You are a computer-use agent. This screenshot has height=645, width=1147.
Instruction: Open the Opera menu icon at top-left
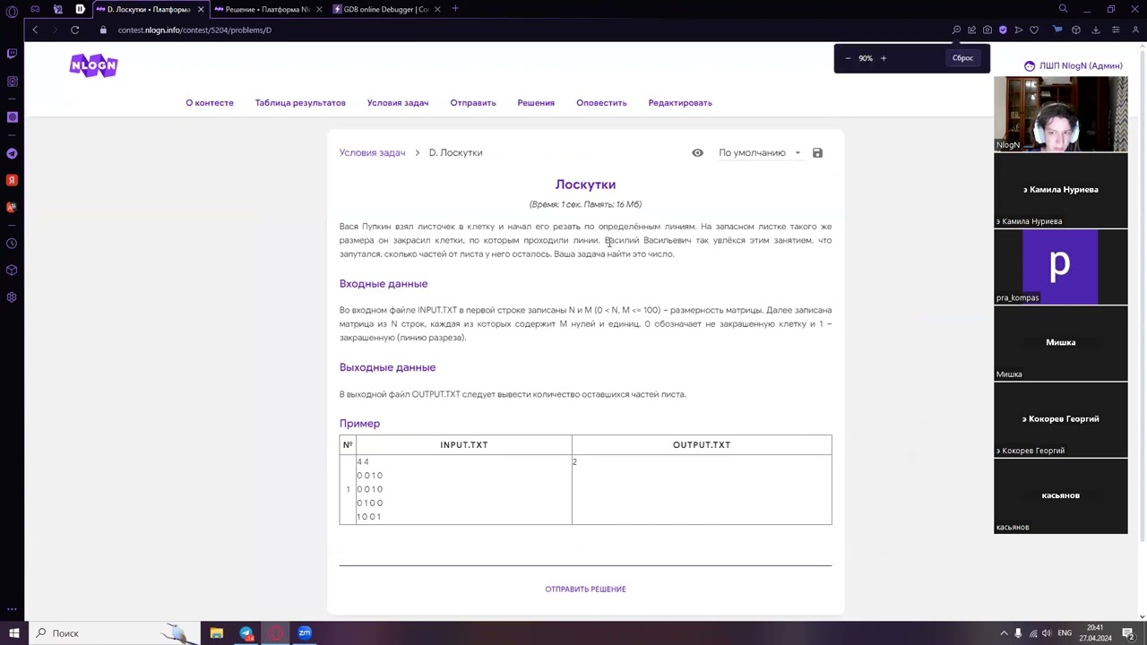tap(12, 12)
